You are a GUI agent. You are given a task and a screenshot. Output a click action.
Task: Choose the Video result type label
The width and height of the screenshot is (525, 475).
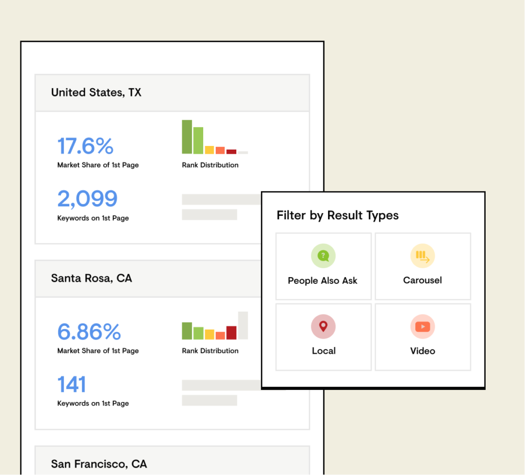pyautogui.click(x=422, y=351)
